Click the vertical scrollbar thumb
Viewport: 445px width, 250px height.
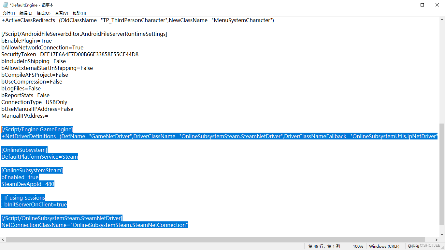(x=442, y=174)
